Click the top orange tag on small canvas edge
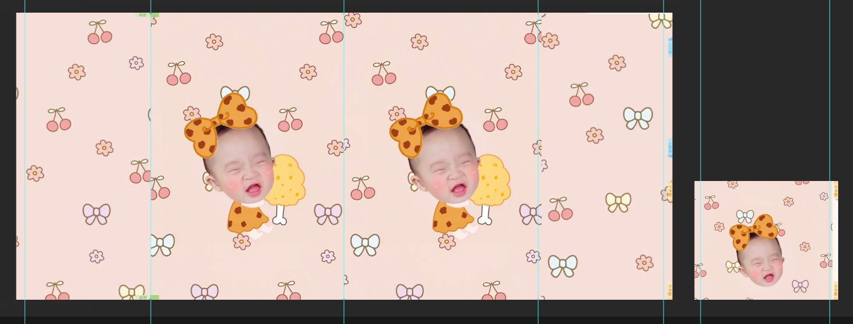 pos(836,189)
